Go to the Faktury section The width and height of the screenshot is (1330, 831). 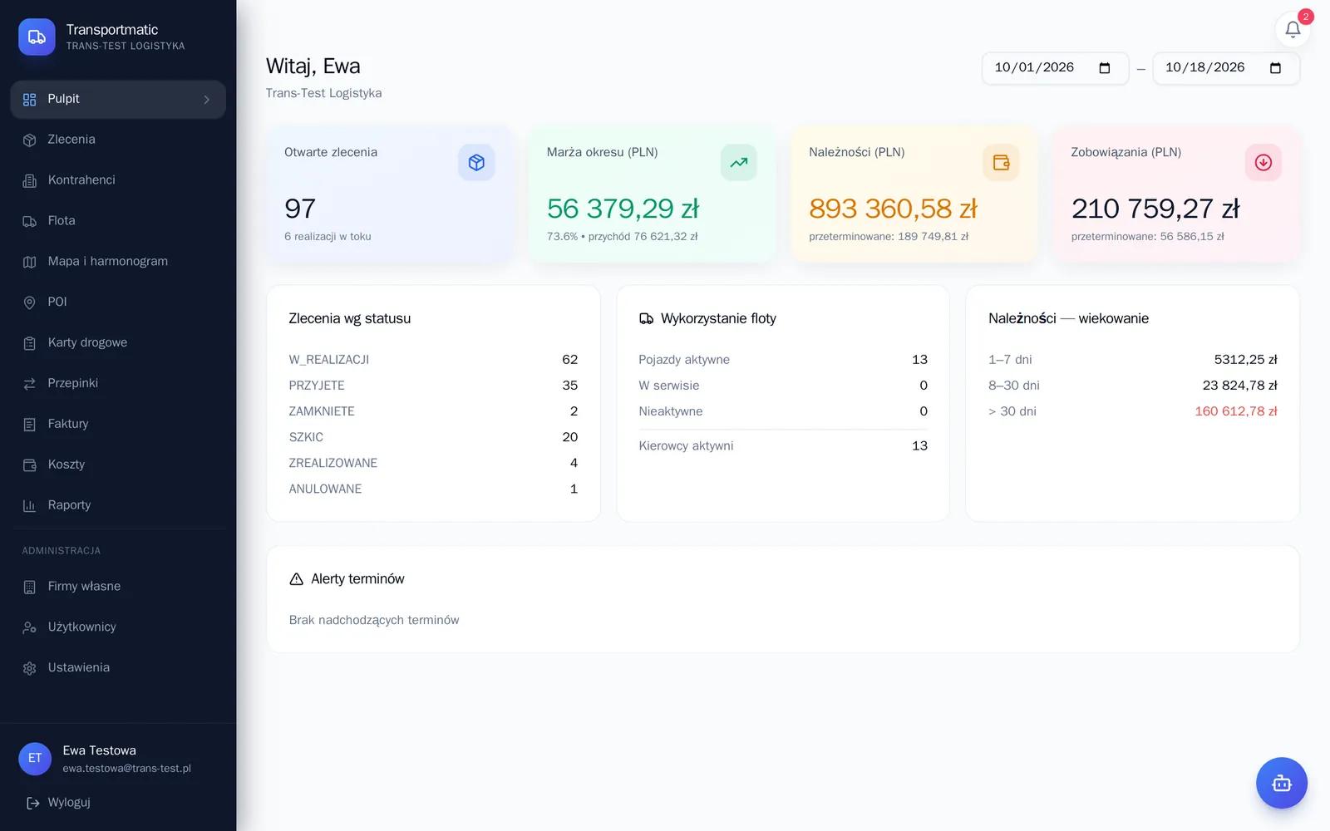(x=118, y=425)
